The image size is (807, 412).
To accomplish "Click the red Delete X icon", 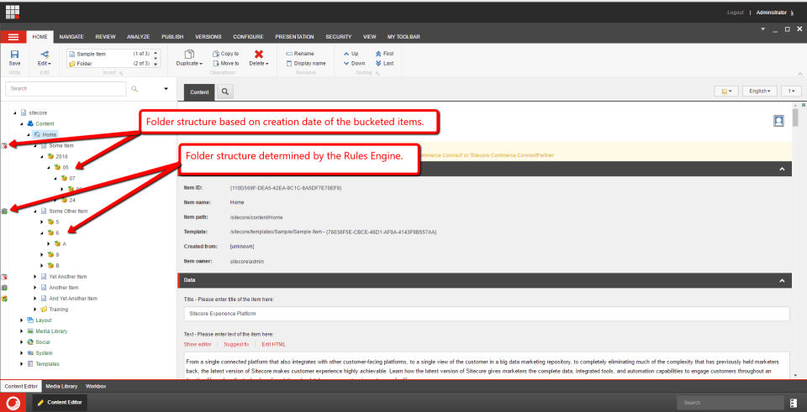I will tap(259, 54).
